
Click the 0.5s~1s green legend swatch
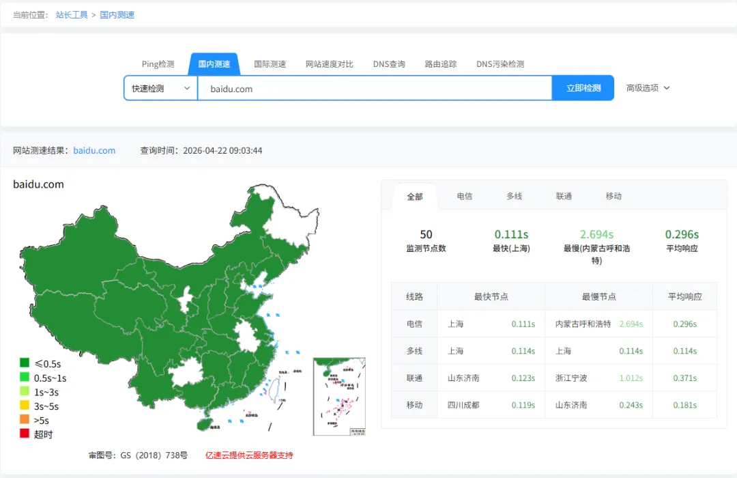click(x=25, y=377)
